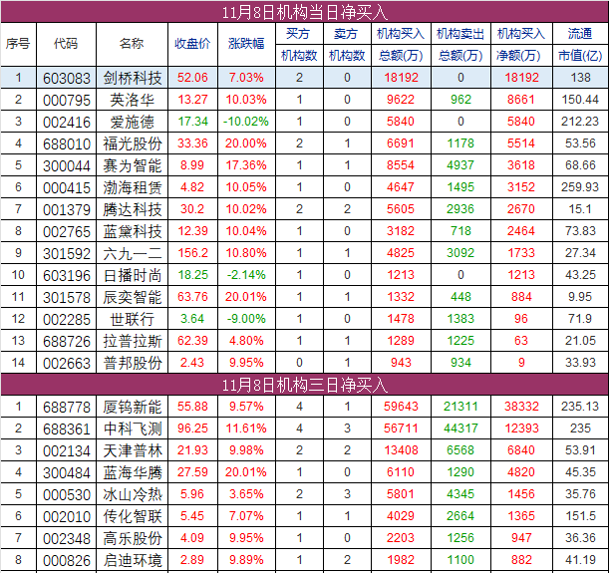
Task: Click the 11月8日机构三日净买入 section title
Action: [x=304, y=385]
